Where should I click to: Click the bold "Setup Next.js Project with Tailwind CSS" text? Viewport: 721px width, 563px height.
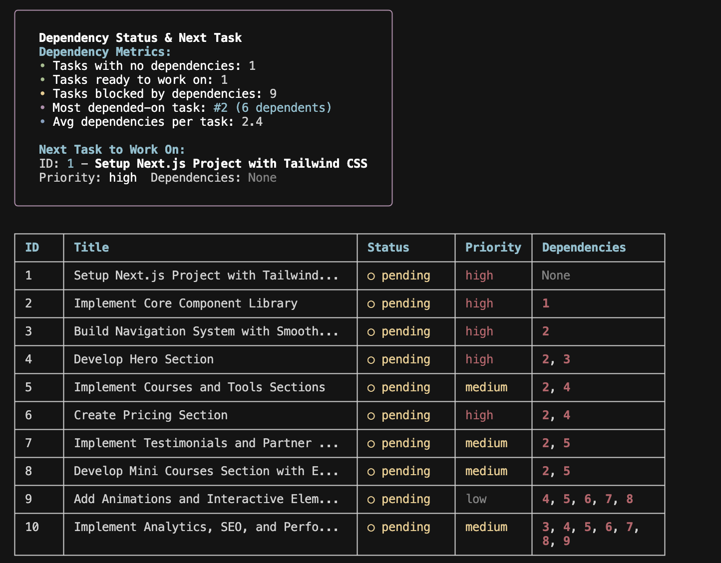231,164
